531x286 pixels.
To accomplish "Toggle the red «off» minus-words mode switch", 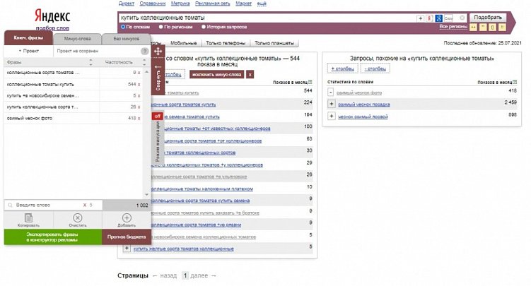I will click(x=158, y=116).
